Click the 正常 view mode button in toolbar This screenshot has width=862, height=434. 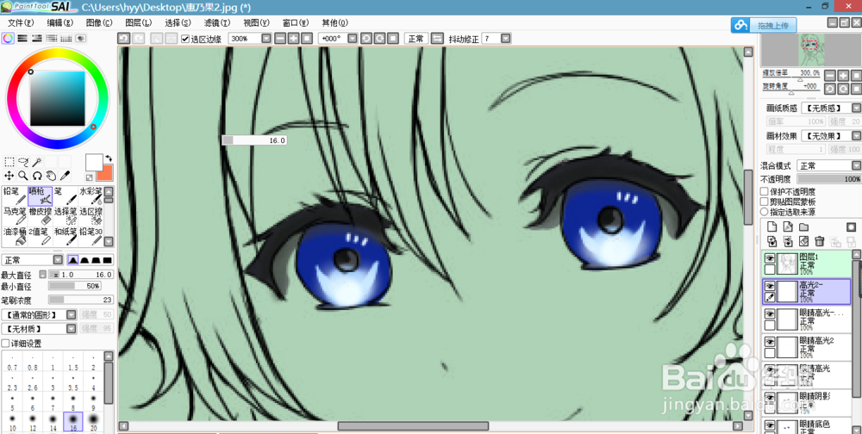[416, 39]
